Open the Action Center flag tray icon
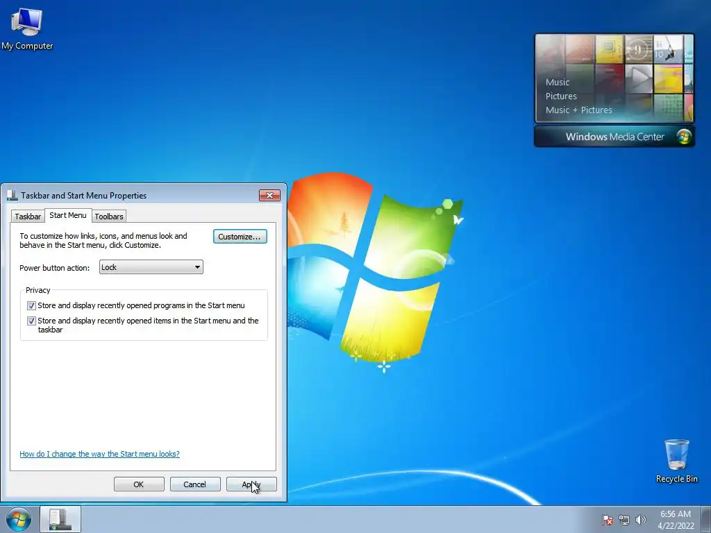The image size is (711, 533). pyautogui.click(x=607, y=520)
